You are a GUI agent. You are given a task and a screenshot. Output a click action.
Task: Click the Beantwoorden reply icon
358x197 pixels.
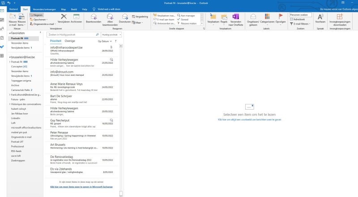(93, 18)
